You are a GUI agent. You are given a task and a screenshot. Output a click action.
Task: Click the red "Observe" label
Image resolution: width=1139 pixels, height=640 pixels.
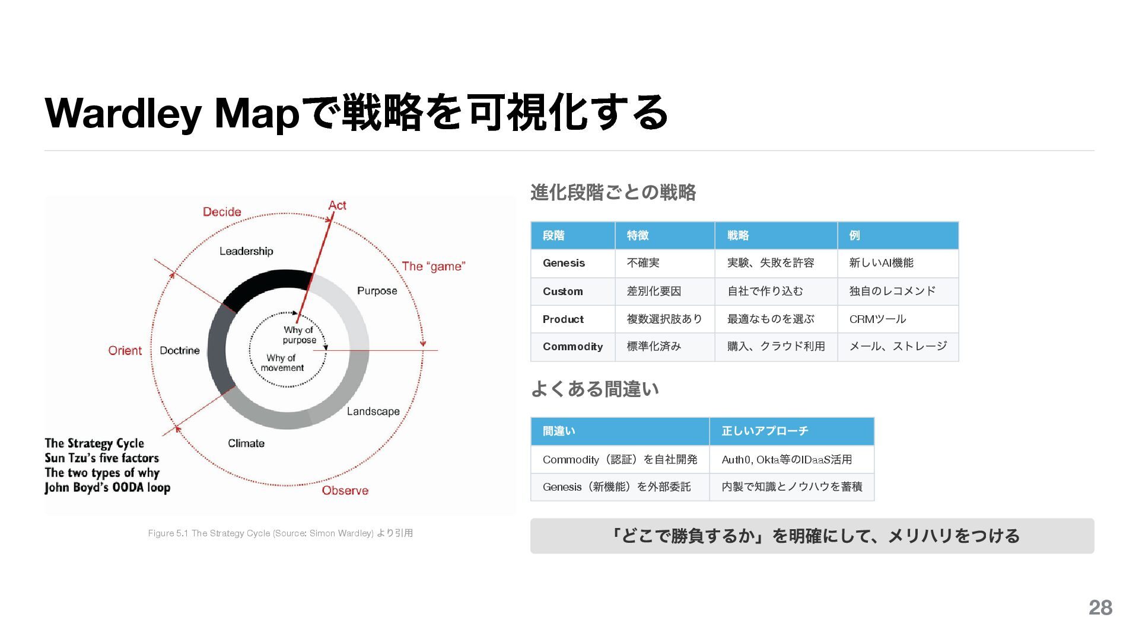[345, 490]
